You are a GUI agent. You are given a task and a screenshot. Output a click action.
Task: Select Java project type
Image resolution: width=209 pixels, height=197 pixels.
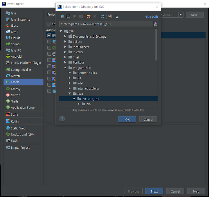(24, 13)
